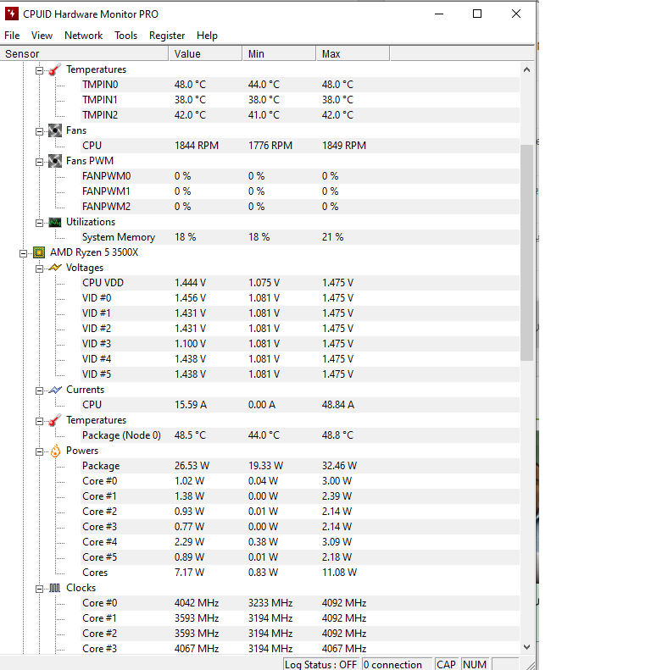Click the fan icon next to Fans
The height and width of the screenshot is (670, 651).
55,130
